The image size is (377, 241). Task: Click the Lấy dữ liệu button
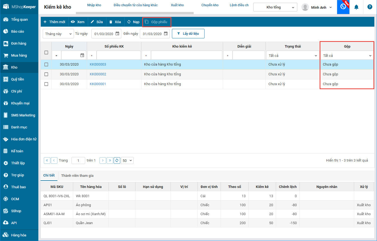point(188,34)
